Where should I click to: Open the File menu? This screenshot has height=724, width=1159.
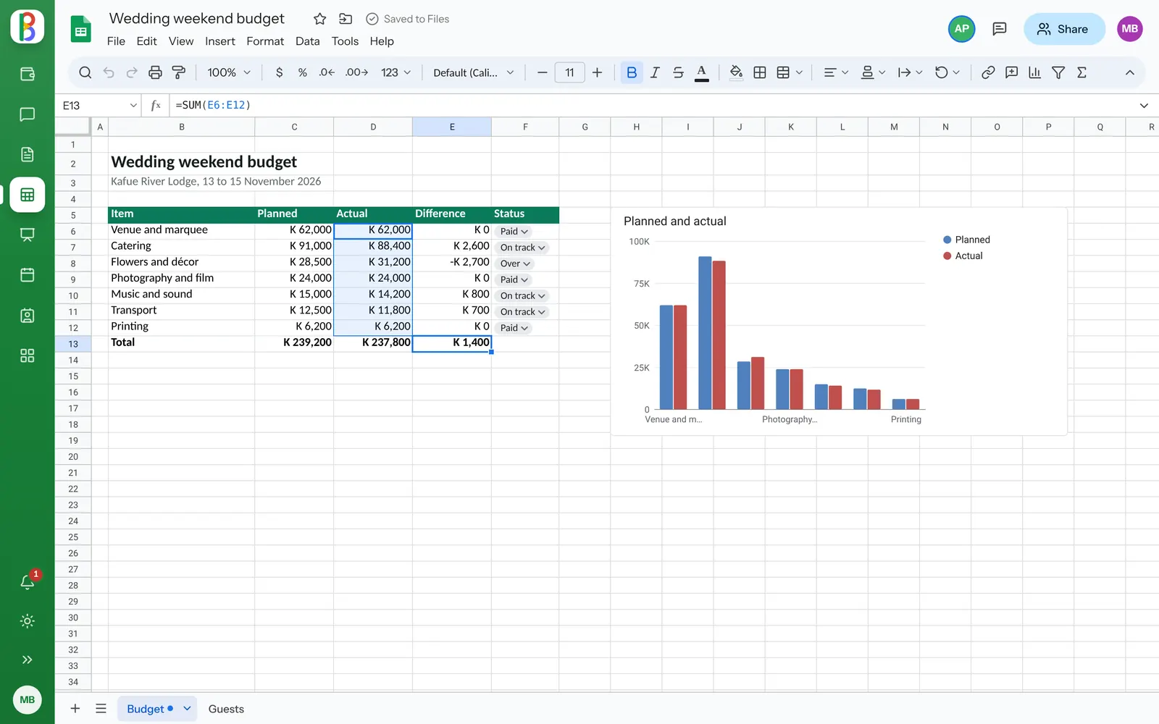(116, 41)
